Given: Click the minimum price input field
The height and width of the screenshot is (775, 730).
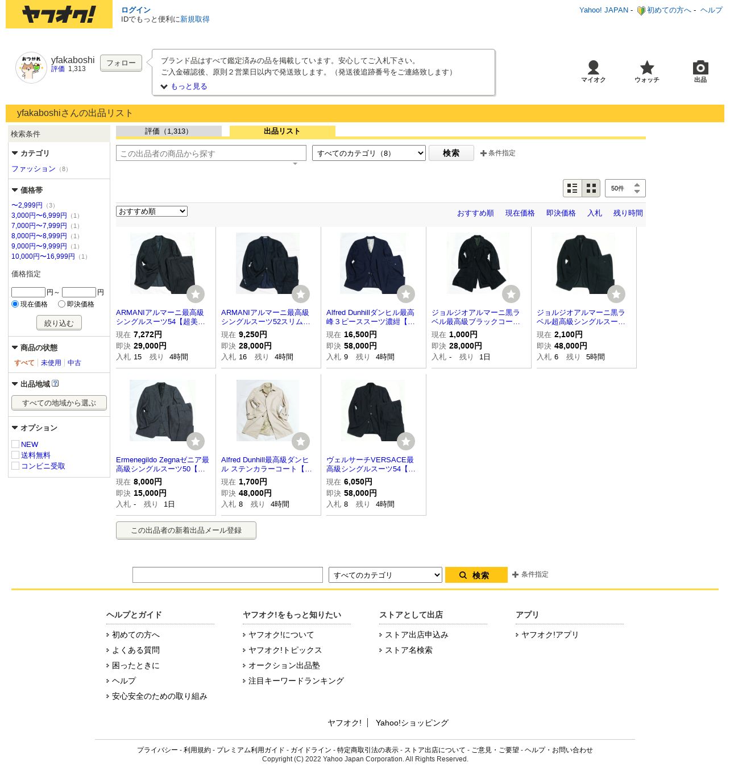Looking at the screenshot, I should (28, 292).
